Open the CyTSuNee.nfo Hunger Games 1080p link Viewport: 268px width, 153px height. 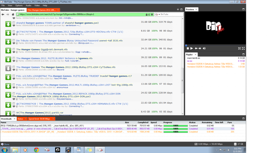coord(66,67)
